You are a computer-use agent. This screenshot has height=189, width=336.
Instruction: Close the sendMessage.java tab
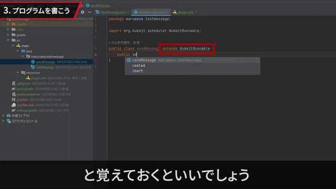[x=167, y=13]
